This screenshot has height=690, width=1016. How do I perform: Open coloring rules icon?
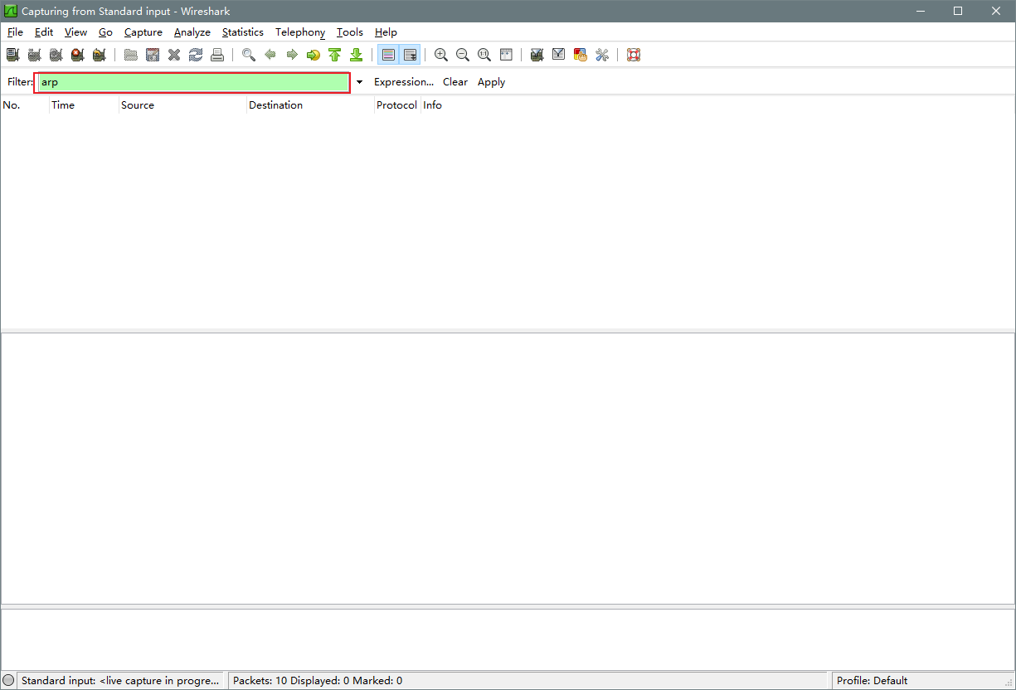point(581,55)
